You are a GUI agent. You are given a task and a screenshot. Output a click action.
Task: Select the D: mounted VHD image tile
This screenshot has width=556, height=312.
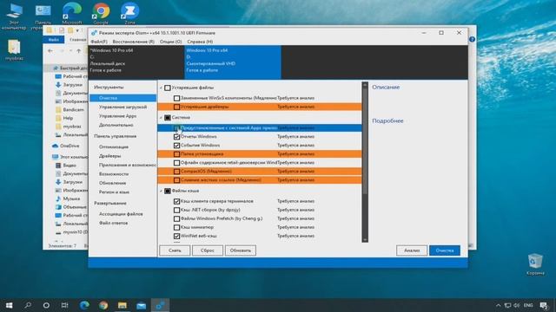coord(233,62)
